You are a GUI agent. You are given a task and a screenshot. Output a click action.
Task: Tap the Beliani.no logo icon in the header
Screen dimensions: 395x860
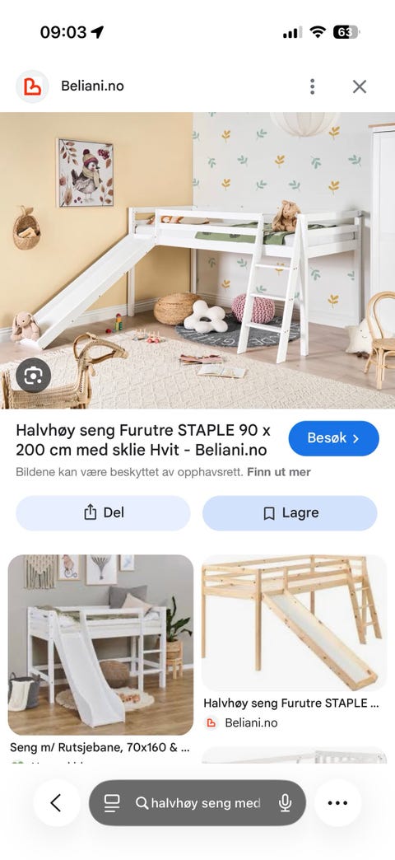(x=32, y=86)
